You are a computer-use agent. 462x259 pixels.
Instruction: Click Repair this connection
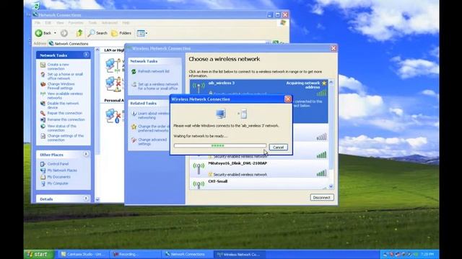[x=65, y=113]
